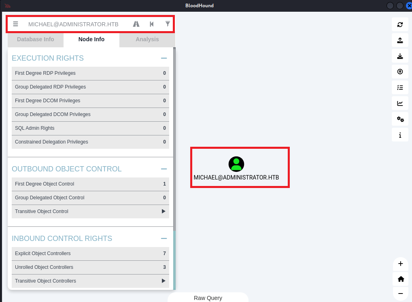This screenshot has height=302, width=412.
Task: Open pathfinding with the road icon
Action: click(x=136, y=24)
